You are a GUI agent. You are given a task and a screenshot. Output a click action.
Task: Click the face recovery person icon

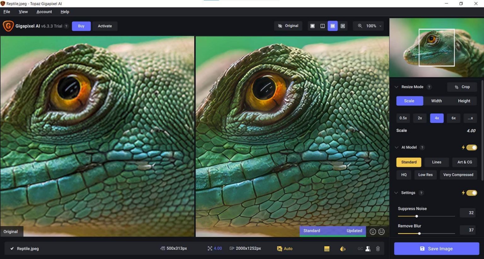point(368,249)
